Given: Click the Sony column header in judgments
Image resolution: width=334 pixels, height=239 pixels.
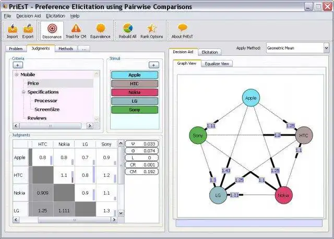Looking at the screenshot, I should pos(106,144).
